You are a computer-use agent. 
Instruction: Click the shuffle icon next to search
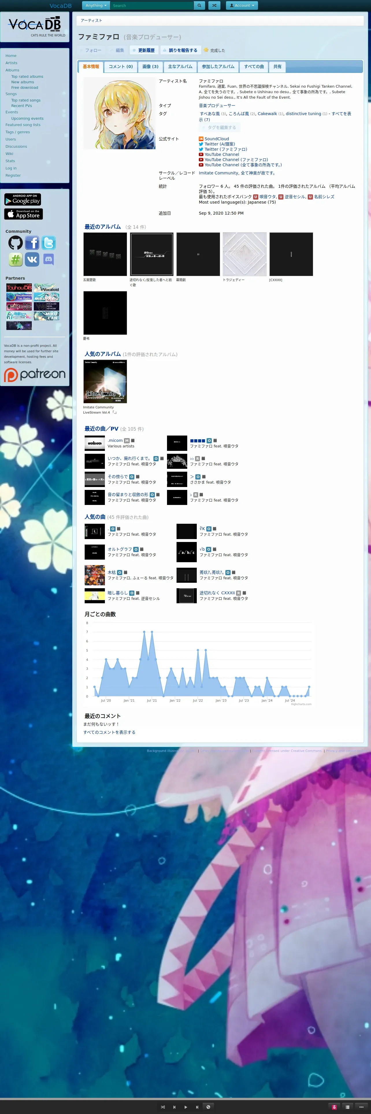[x=214, y=5]
